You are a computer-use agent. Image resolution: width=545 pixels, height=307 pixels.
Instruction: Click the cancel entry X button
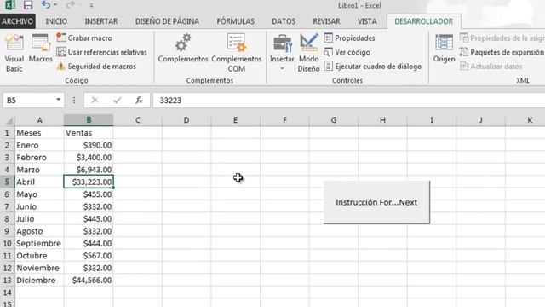tap(95, 101)
